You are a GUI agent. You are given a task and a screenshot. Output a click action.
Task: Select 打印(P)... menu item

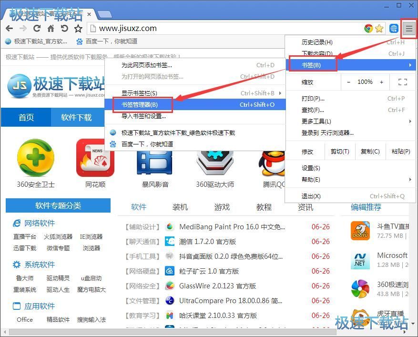coord(350,99)
